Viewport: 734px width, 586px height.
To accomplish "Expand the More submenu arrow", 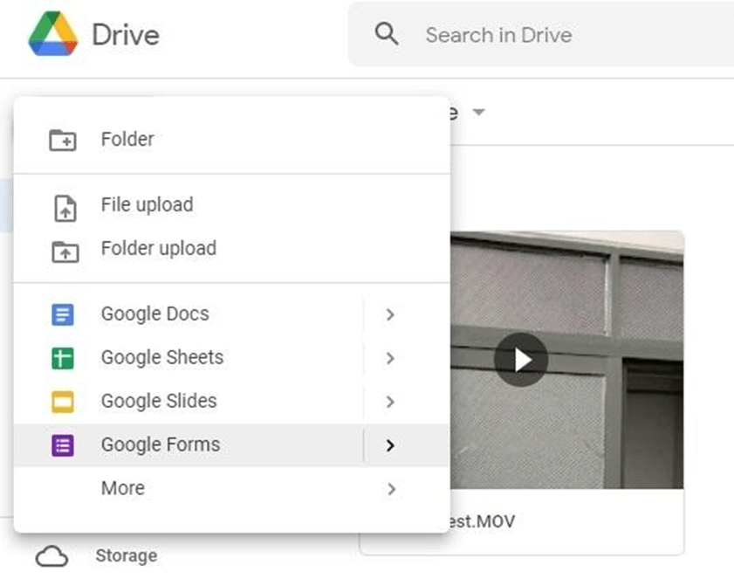I will (390, 488).
